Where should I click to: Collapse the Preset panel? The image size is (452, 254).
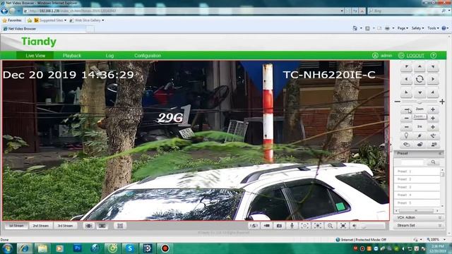[440, 154]
